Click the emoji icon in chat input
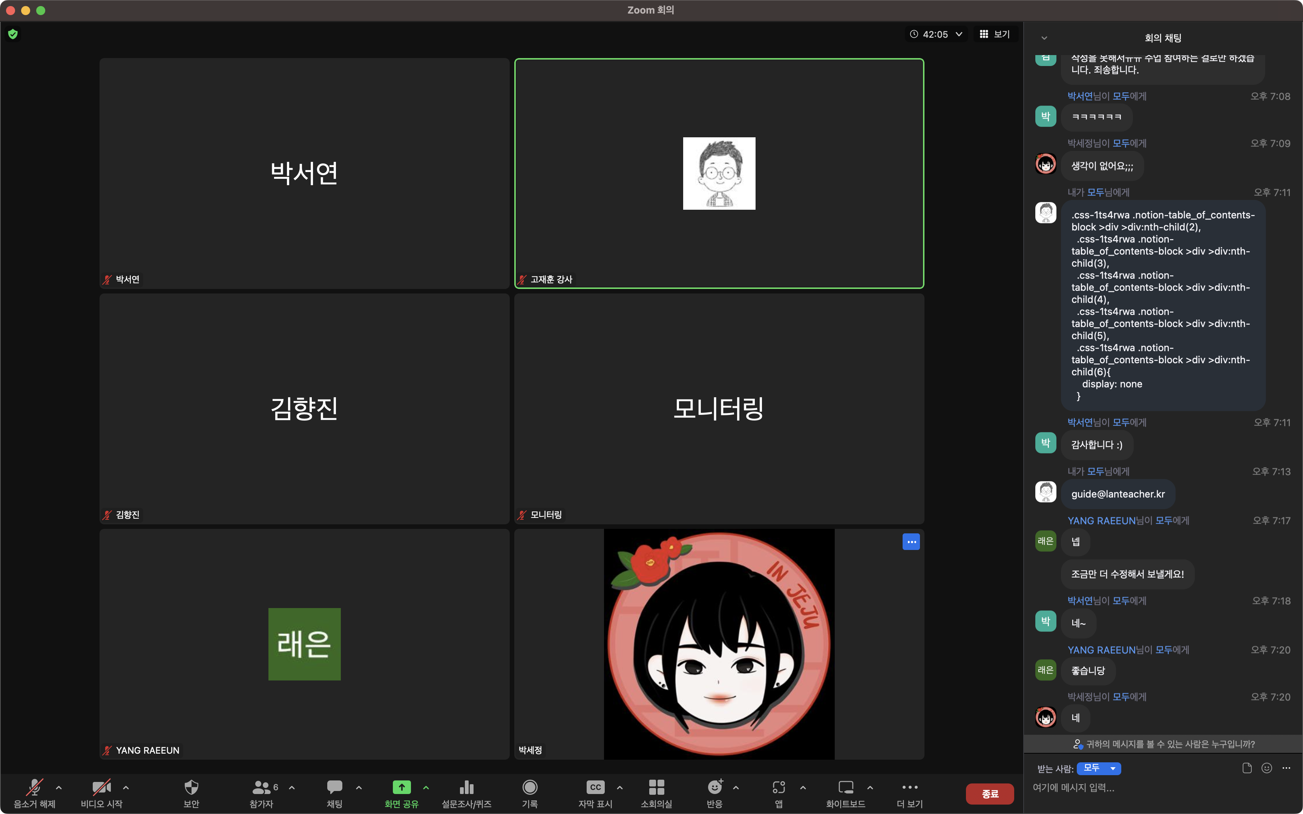Screen dimensions: 1303x814 [x=1266, y=768]
